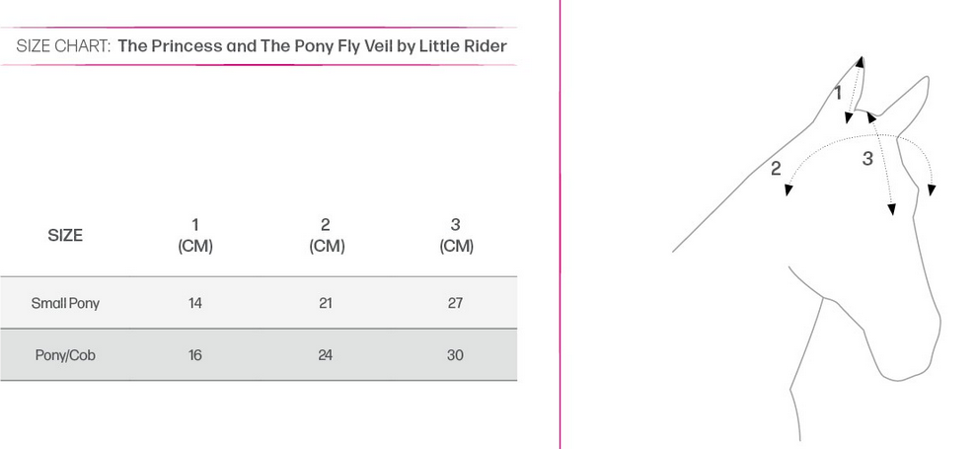The image size is (976, 449).
Task: Click the arrowhead below label 3
Action: pos(891,209)
